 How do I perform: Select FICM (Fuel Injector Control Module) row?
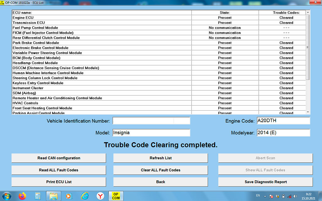(x=159, y=33)
